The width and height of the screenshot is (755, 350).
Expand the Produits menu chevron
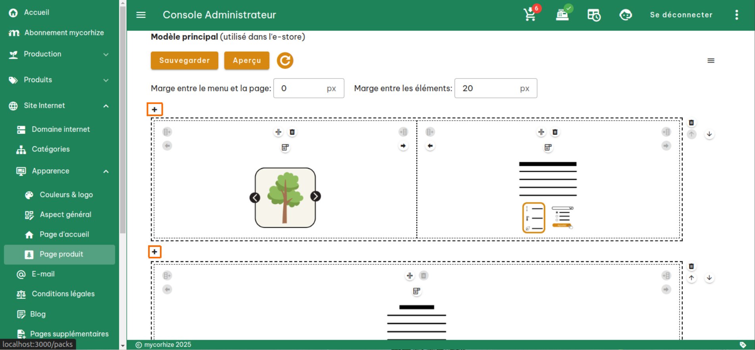pyautogui.click(x=106, y=80)
